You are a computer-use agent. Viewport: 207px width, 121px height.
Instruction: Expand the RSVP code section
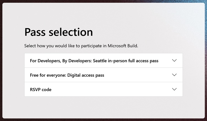(103, 89)
